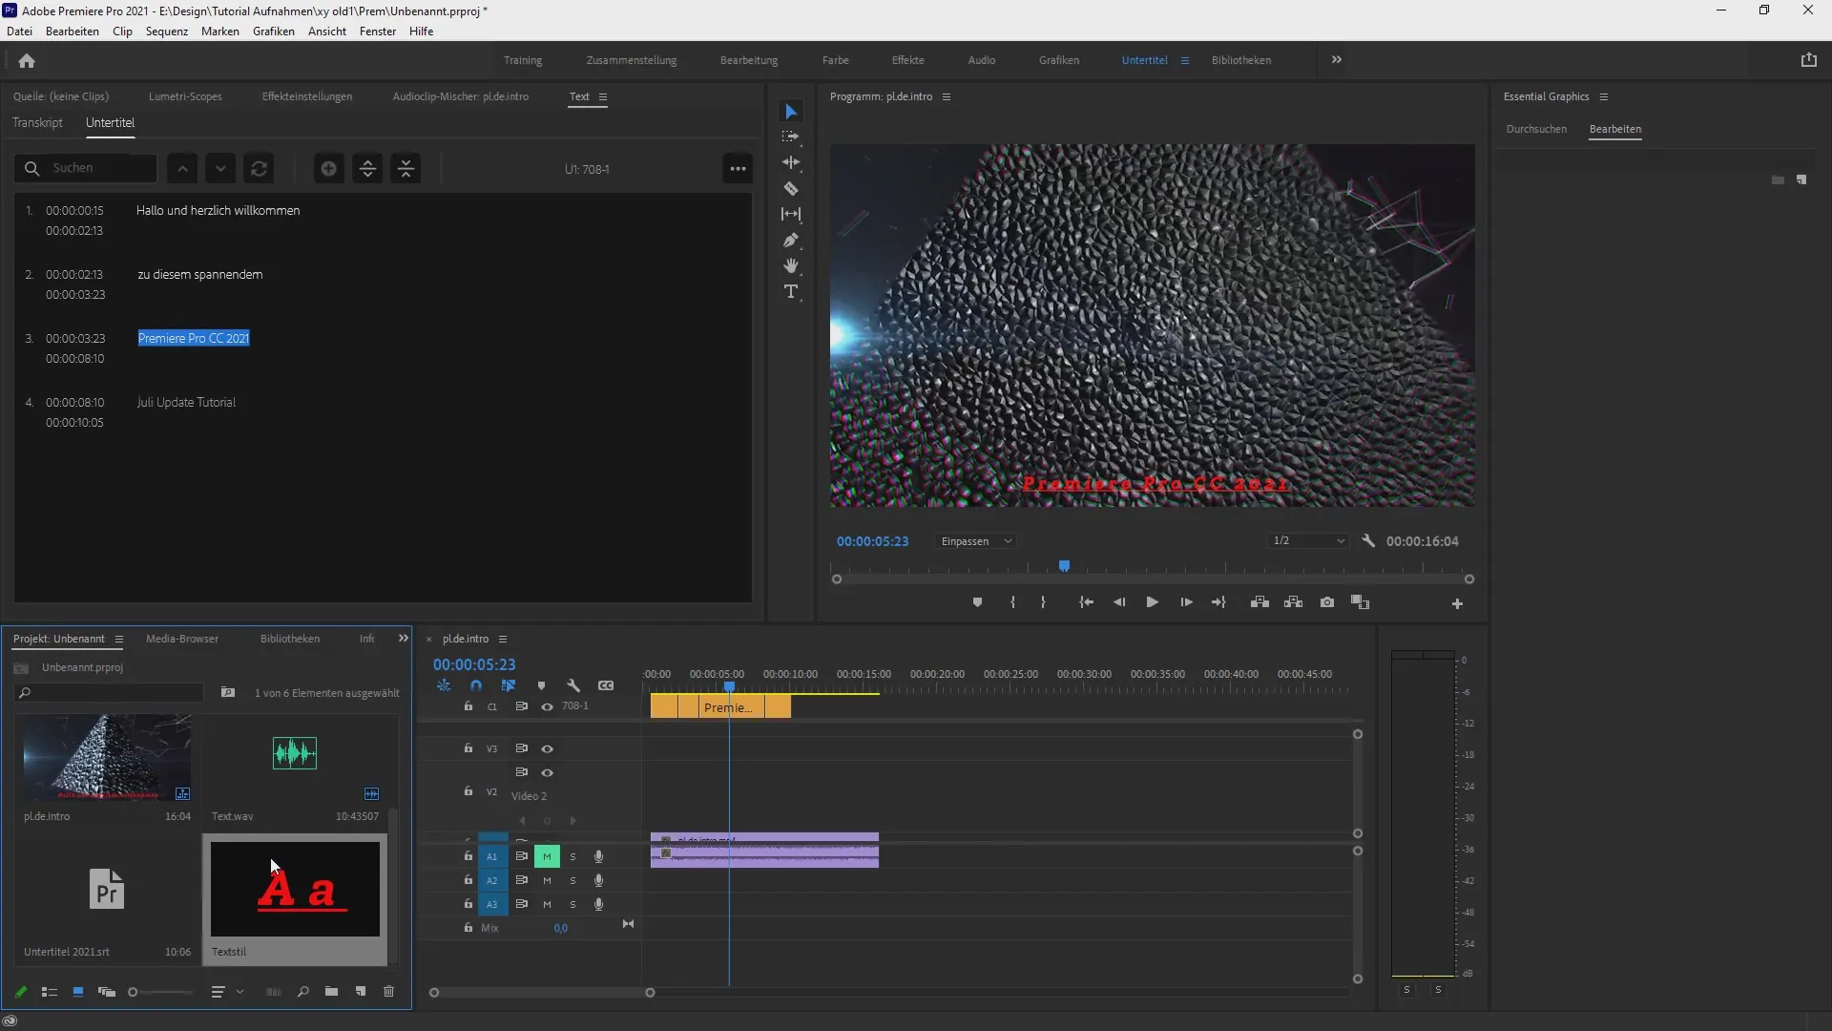Open Program monitor settings wrench
The height and width of the screenshot is (1031, 1832).
pyautogui.click(x=1368, y=540)
